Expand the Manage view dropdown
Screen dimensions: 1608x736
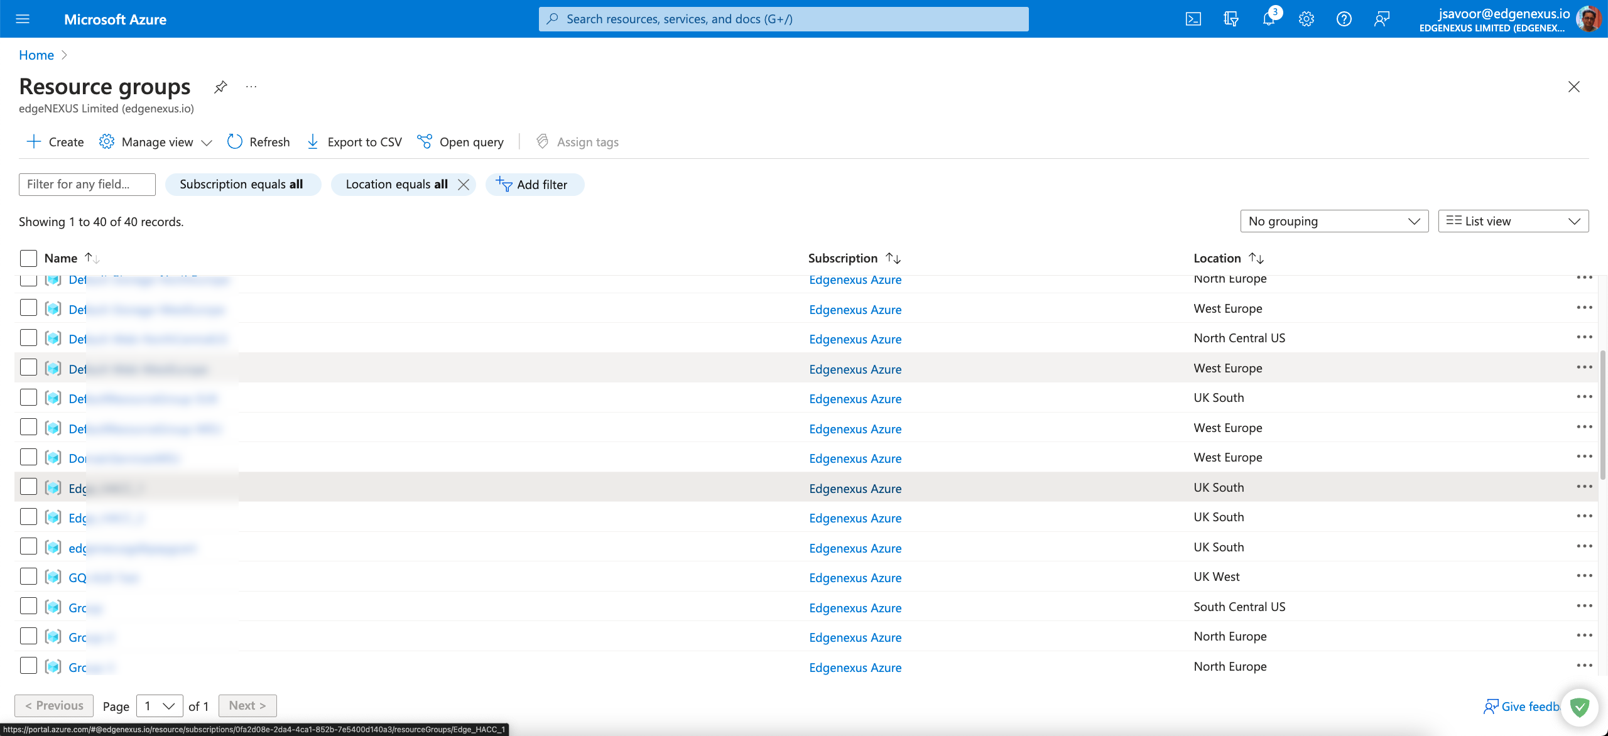pyautogui.click(x=156, y=142)
